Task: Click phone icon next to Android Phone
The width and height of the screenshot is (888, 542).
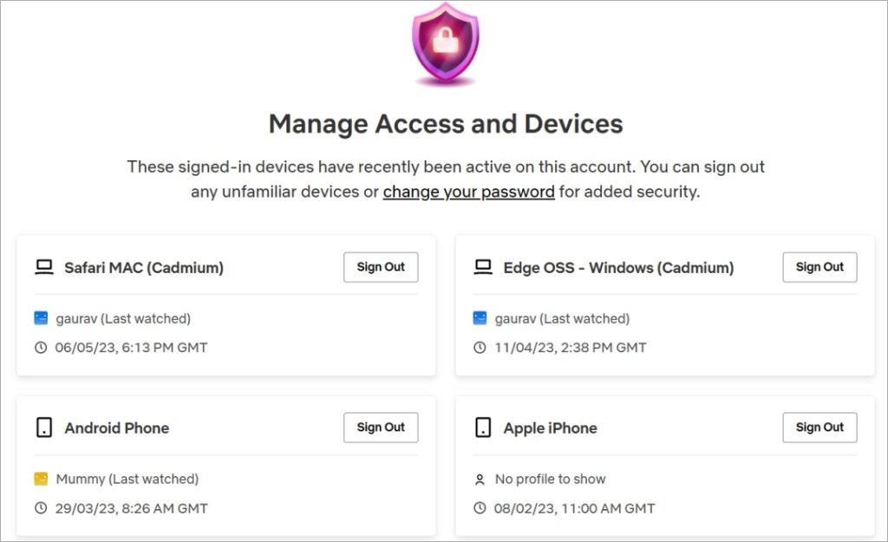Action: pyautogui.click(x=44, y=428)
